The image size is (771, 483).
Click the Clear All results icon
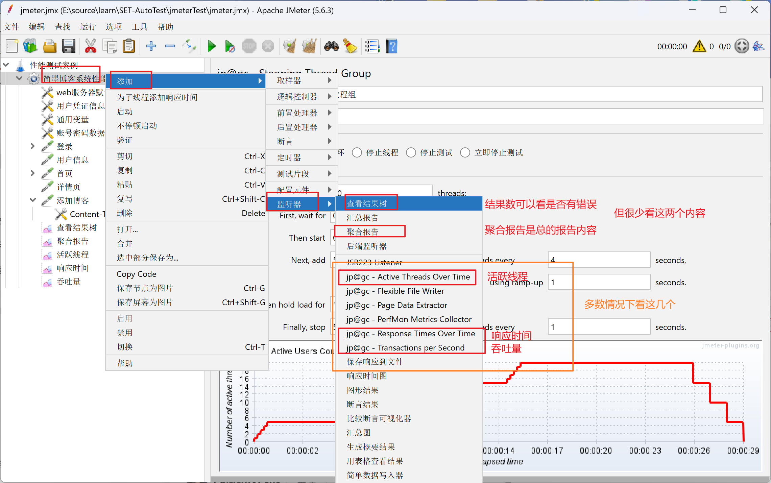tap(309, 46)
